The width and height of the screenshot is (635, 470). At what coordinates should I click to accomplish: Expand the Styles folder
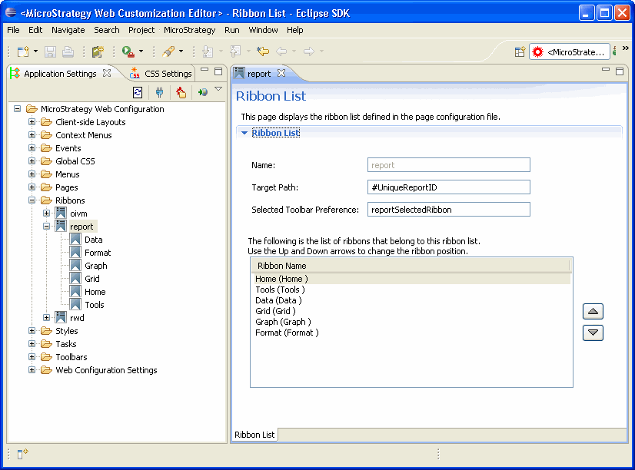point(32,330)
